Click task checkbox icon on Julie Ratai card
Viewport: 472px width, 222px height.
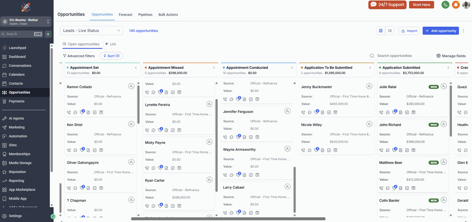coord(407,112)
